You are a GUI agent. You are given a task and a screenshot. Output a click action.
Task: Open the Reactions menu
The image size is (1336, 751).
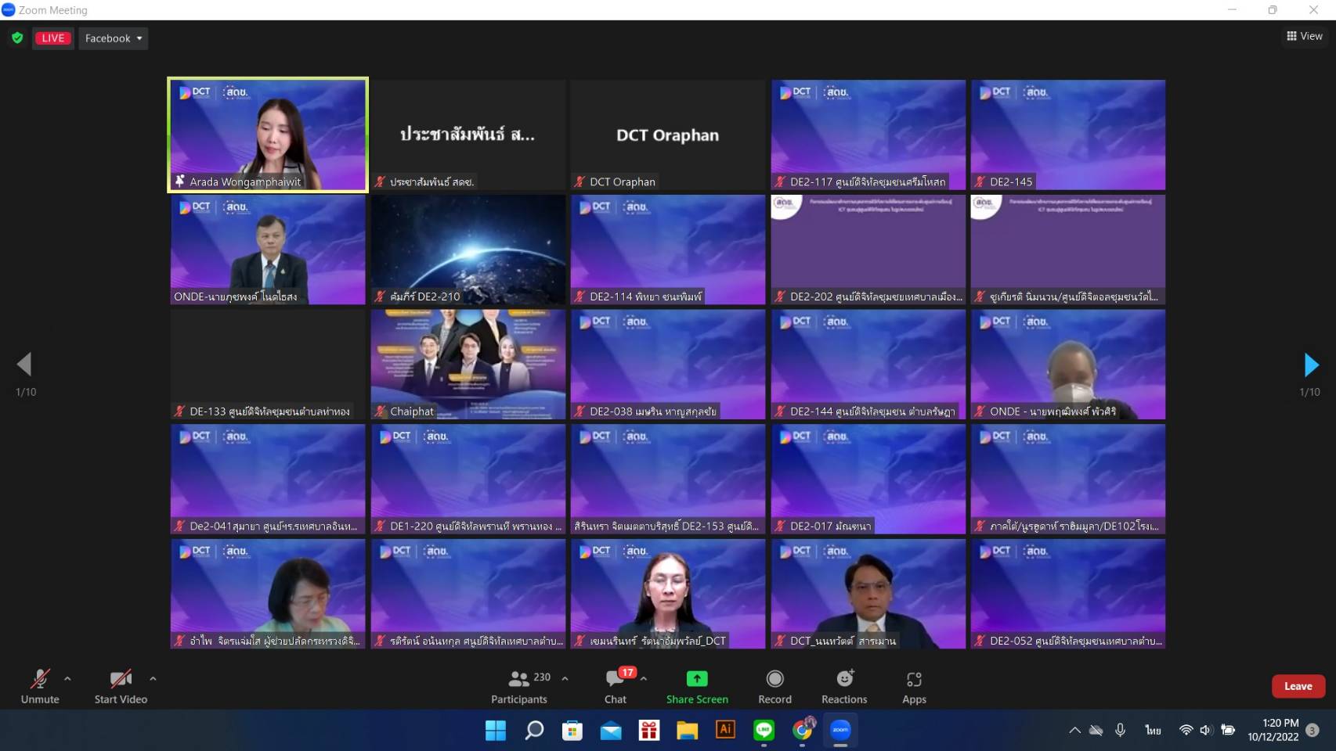click(843, 686)
